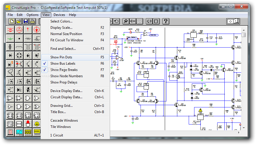
Task: Click the vertical scrollbar thumb
Action: (x=243, y=35)
